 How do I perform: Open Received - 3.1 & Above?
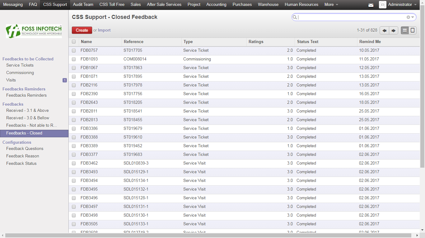(x=27, y=111)
